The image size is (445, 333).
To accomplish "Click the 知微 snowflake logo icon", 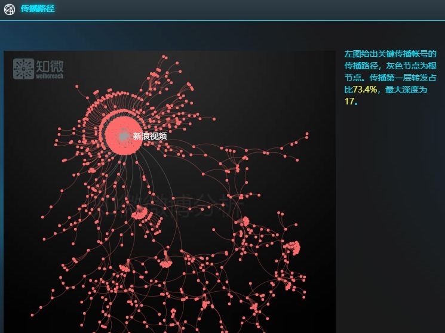I will (23, 68).
